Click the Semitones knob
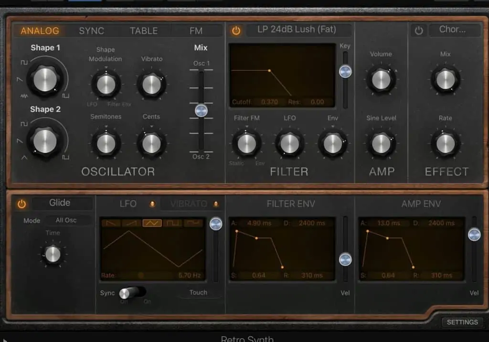489x342 pixels. click(x=106, y=144)
